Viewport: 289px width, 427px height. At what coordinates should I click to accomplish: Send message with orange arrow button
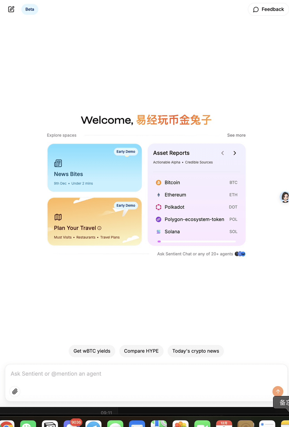click(278, 391)
